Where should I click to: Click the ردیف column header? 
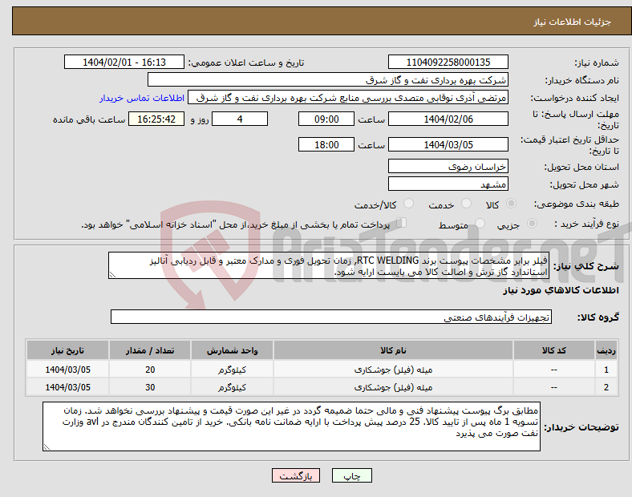click(x=606, y=350)
